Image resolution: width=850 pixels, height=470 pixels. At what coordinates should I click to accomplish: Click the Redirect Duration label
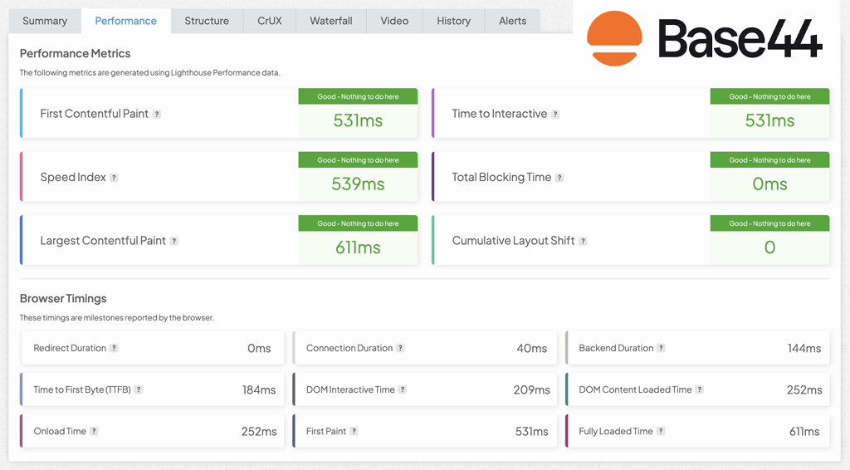click(70, 348)
